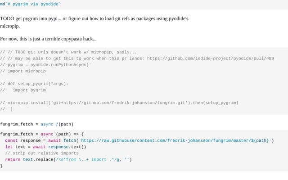Click code line 'fungrim_fetch = async (path) => {'
288x180 pixels.
pyautogui.click(x=42, y=134)
